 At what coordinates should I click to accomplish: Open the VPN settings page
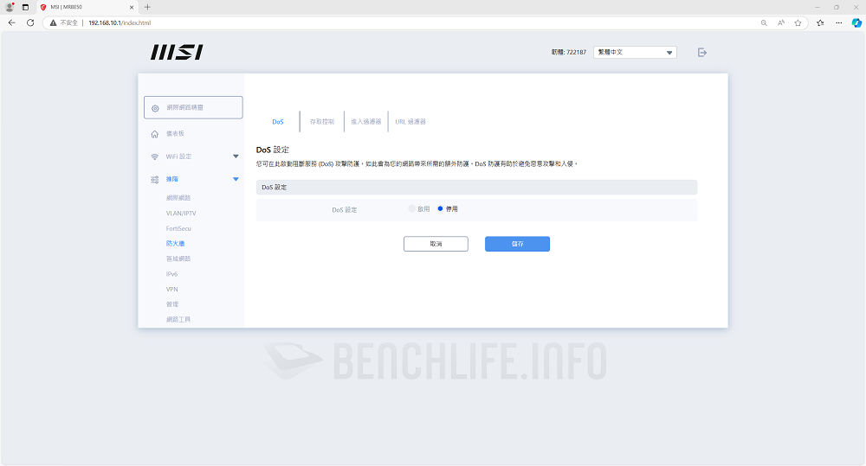(171, 289)
